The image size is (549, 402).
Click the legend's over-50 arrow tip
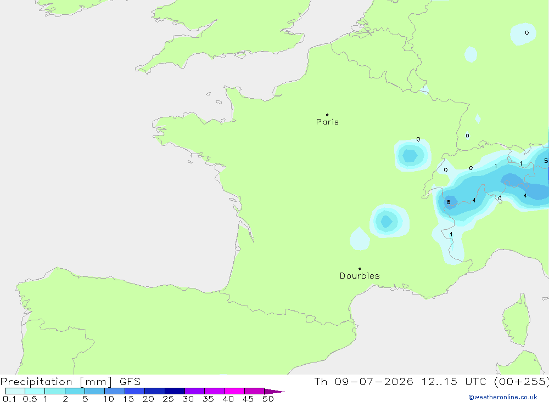275,392
